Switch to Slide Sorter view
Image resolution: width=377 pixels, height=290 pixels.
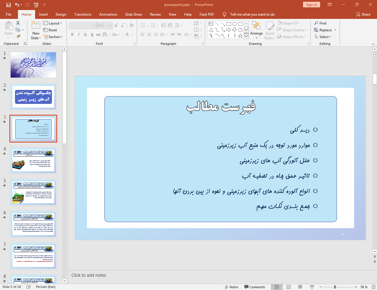(x=289, y=287)
